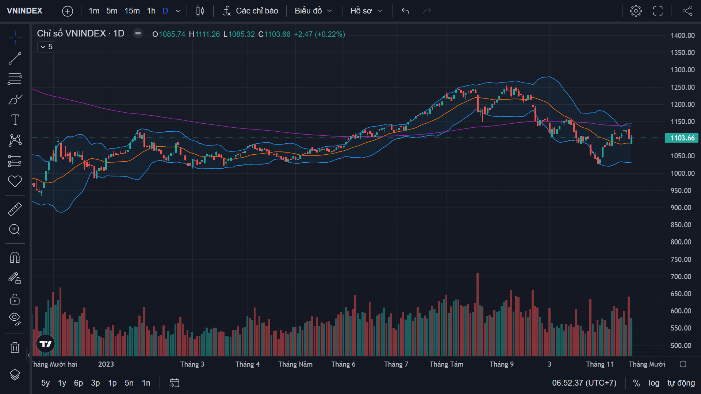Select the 15m timeframe
This screenshot has width=701, height=394.
coord(132,11)
